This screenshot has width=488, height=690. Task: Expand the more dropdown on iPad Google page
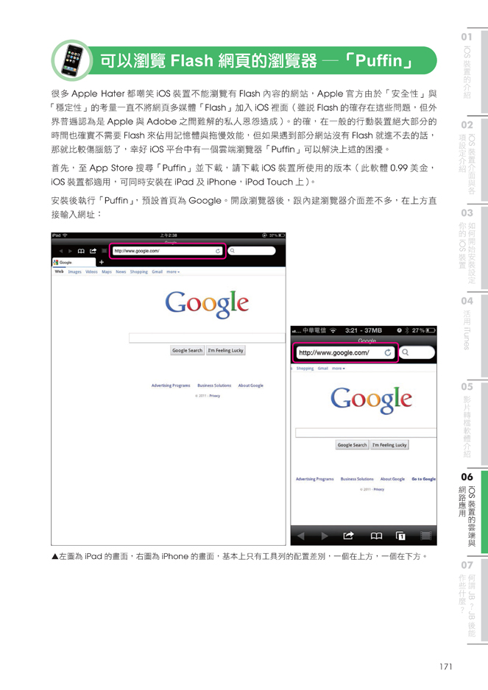tap(173, 272)
